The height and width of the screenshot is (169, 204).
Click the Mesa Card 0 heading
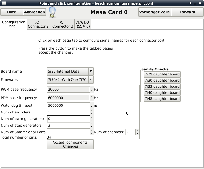(109, 12)
